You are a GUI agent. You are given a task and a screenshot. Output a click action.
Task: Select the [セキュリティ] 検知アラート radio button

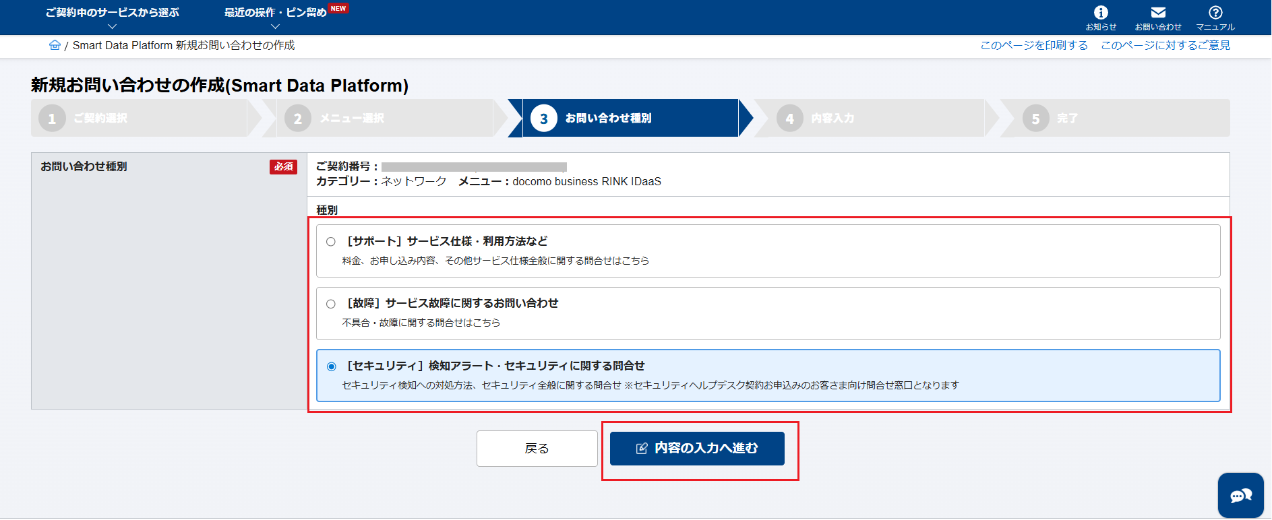click(x=331, y=366)
